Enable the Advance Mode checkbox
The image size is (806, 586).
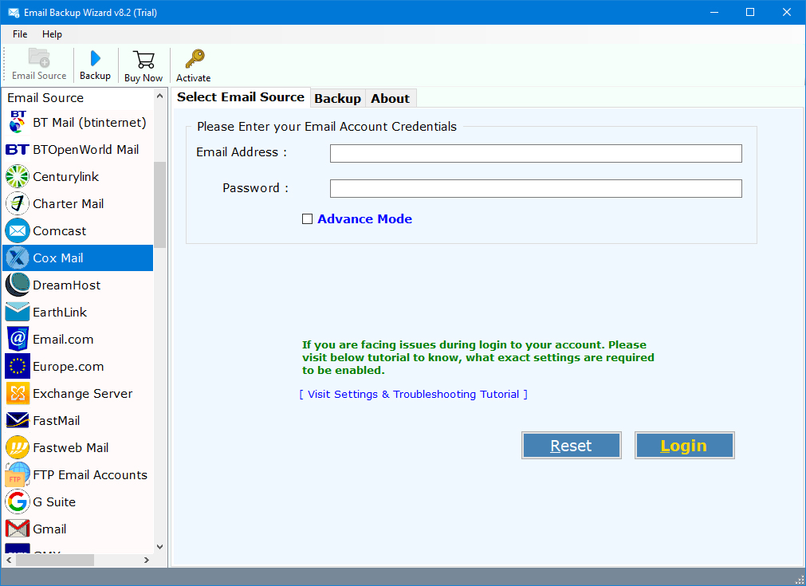(x=307, y=219)
